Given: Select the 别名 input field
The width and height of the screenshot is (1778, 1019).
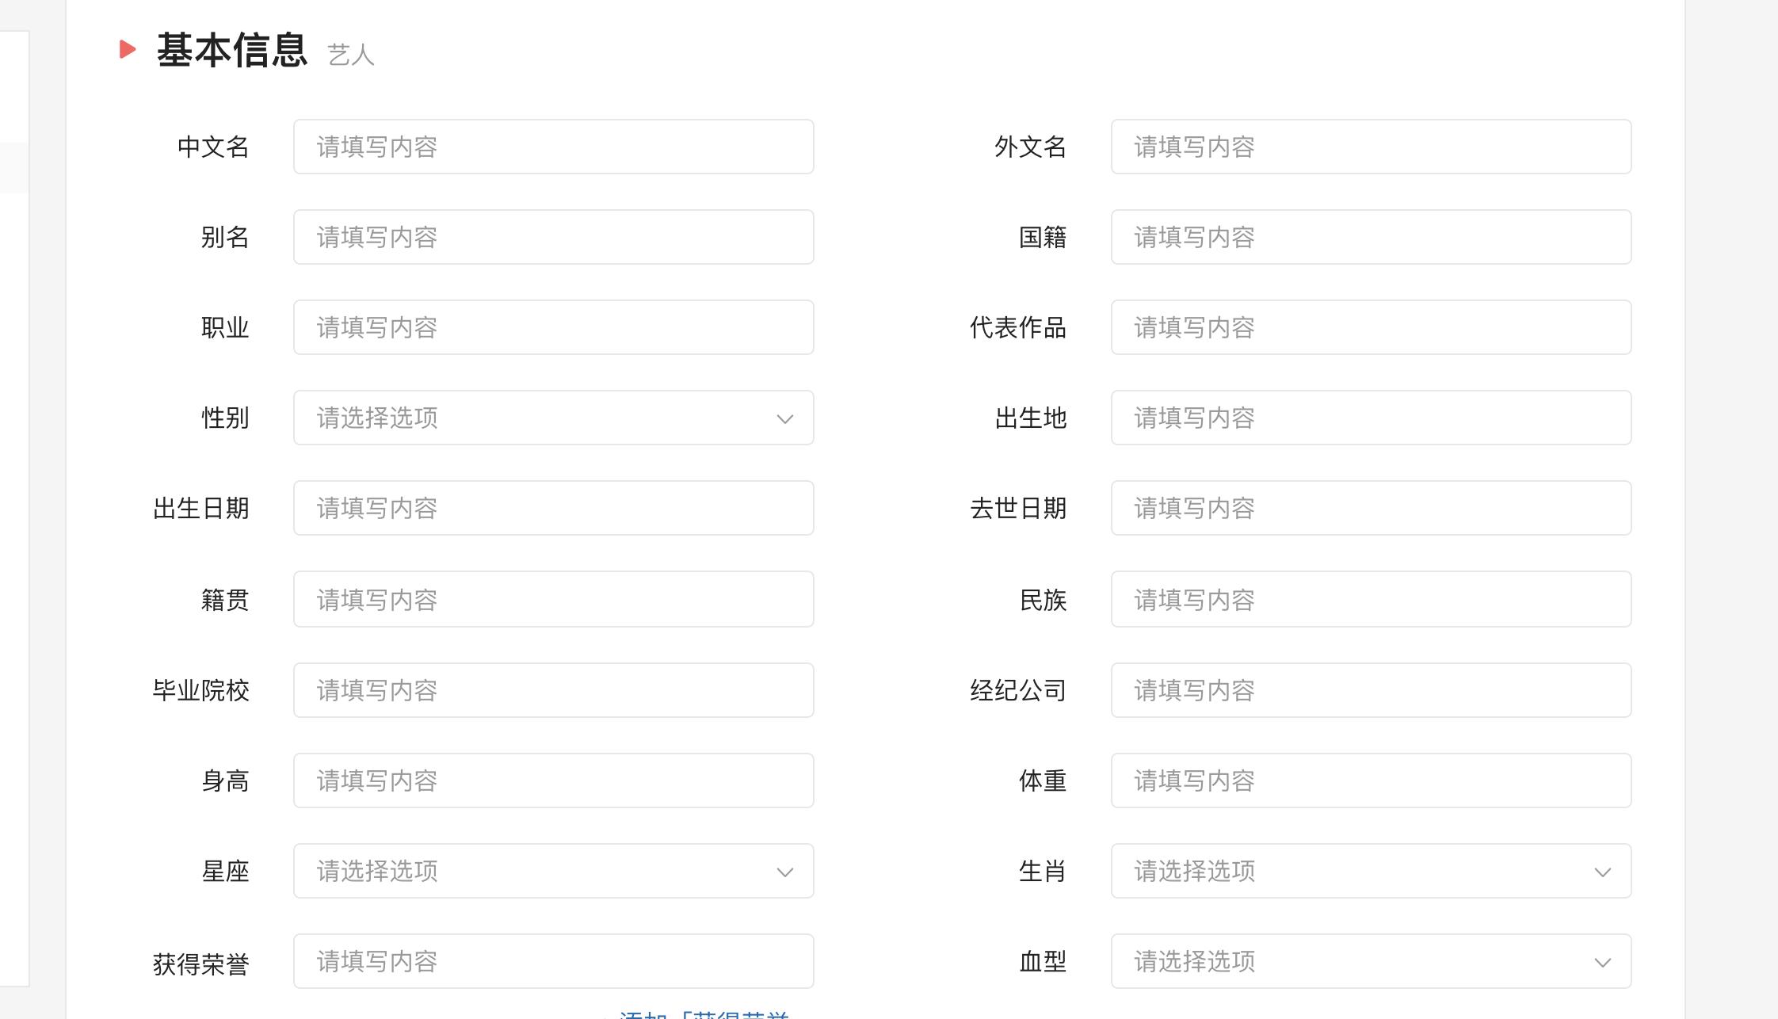Looking at the screenshot, I should pos(553,237).
